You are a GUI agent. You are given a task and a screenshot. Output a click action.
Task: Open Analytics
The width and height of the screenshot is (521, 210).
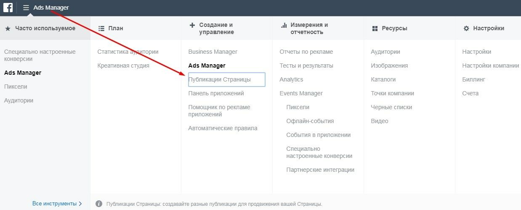click(291, 79)
